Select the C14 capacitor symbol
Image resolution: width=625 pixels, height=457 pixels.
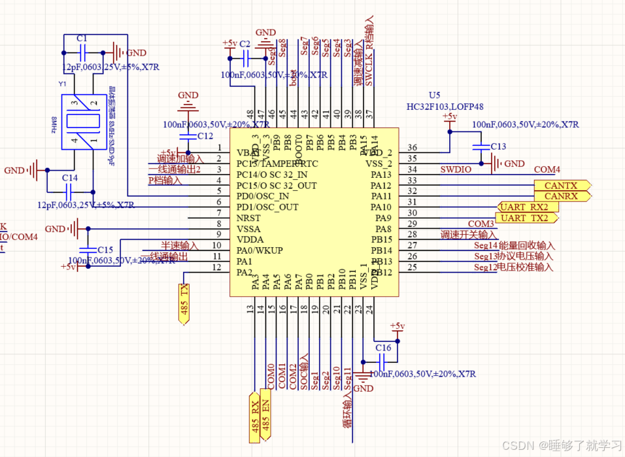69,192
